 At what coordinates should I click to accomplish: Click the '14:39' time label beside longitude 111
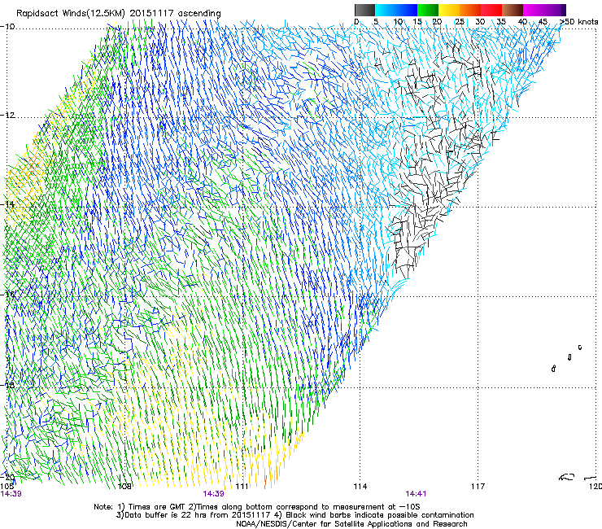(213, 494)
